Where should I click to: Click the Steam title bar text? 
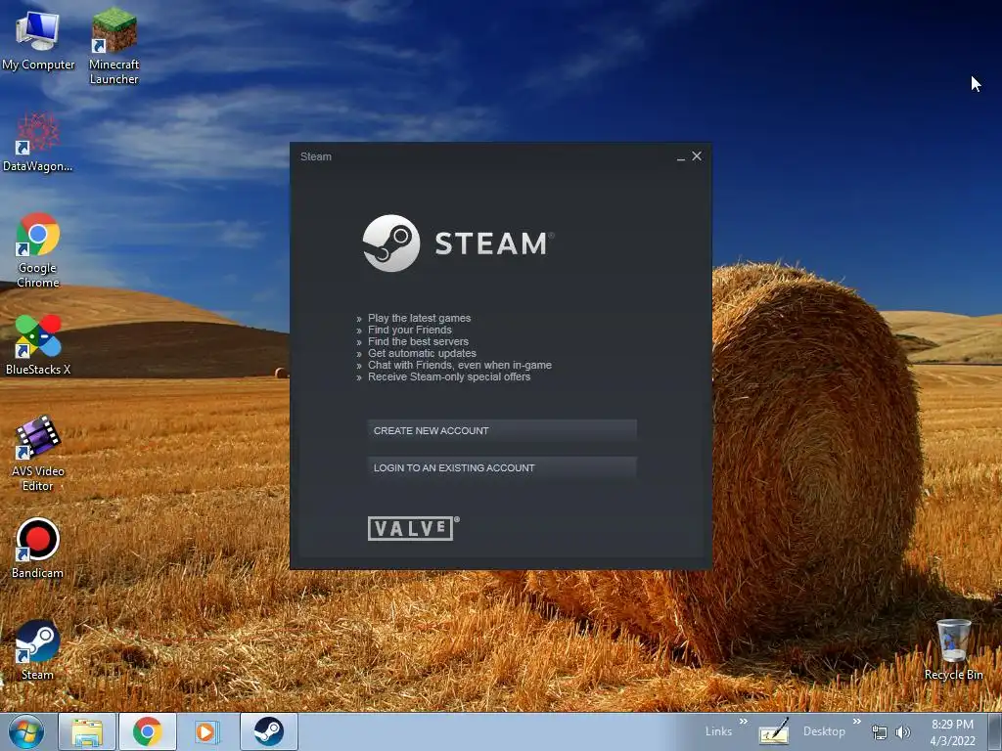[316, 156]
